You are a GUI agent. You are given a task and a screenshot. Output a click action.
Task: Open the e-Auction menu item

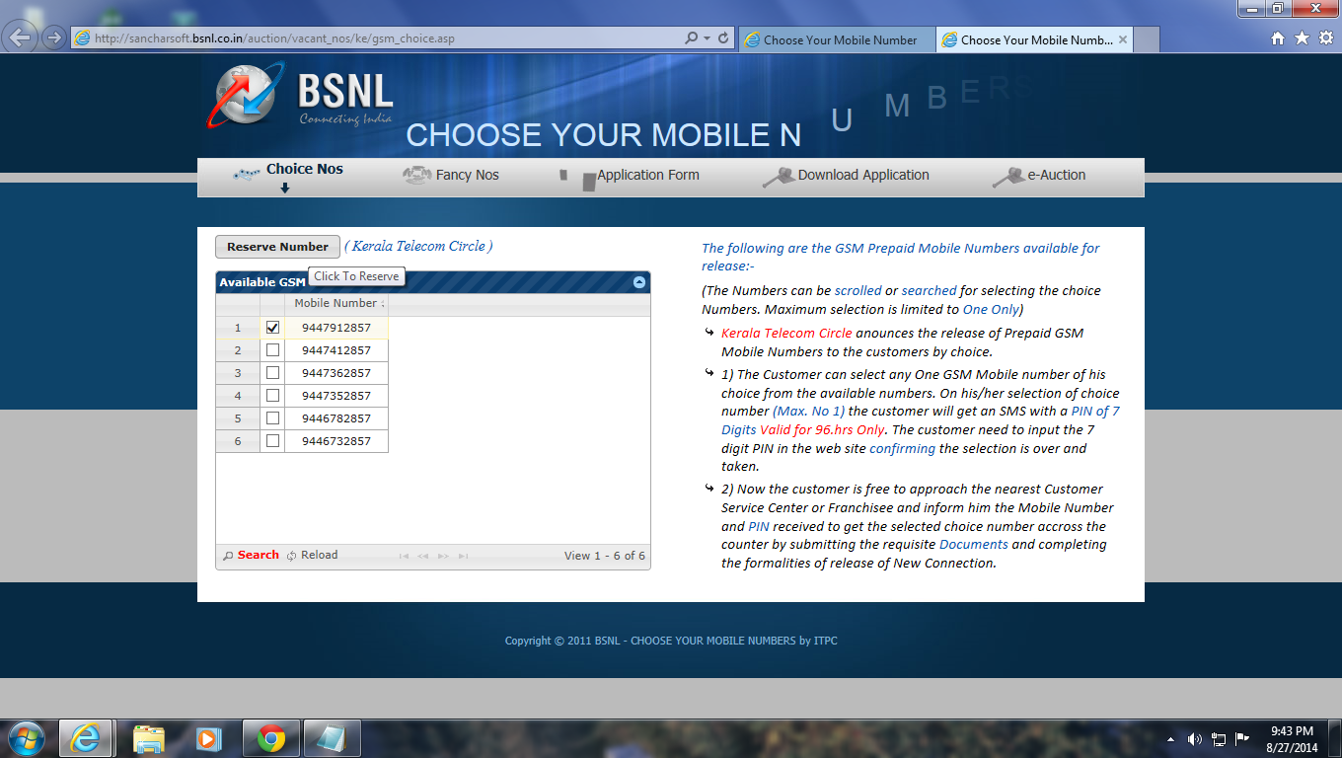click(x=1056, y=175)
